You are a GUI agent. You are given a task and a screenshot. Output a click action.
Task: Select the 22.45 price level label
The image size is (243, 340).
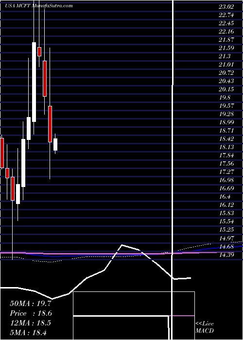226,23
